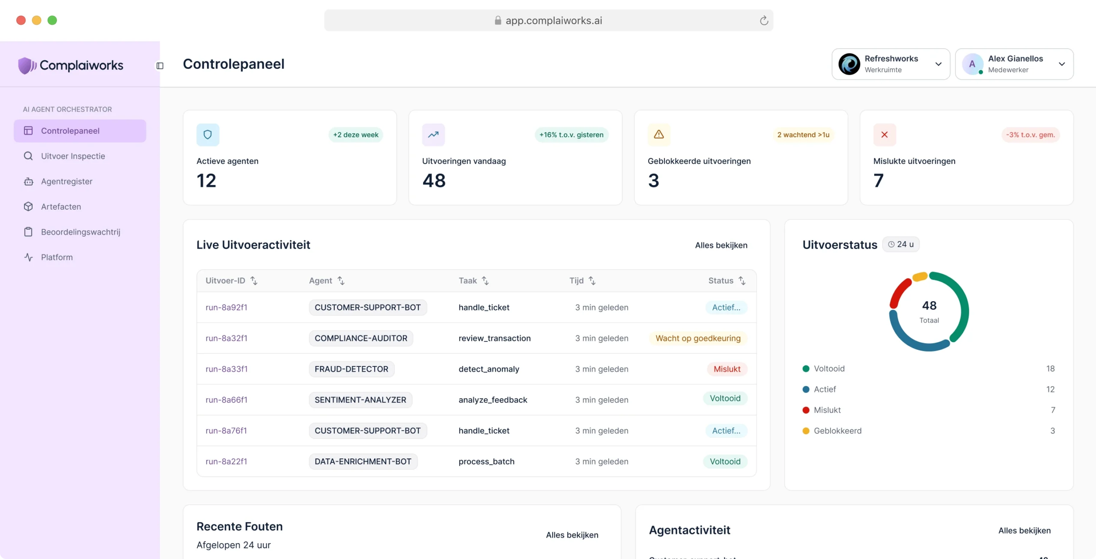Screen dimensions: 1096x559
Task: Open the 24 u time range selector
Action: pos(901,244)
